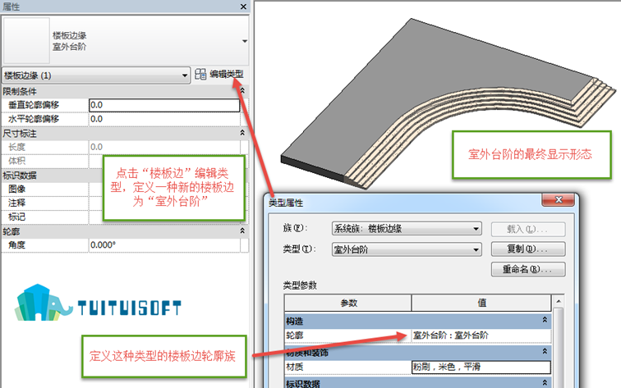Click the 复制 duplicate button
The height and width of the screenshot is (388, 621).
click(x=528, y=249)
